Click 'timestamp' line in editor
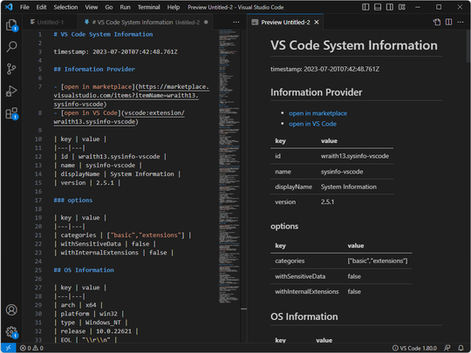 click(115, 52)
